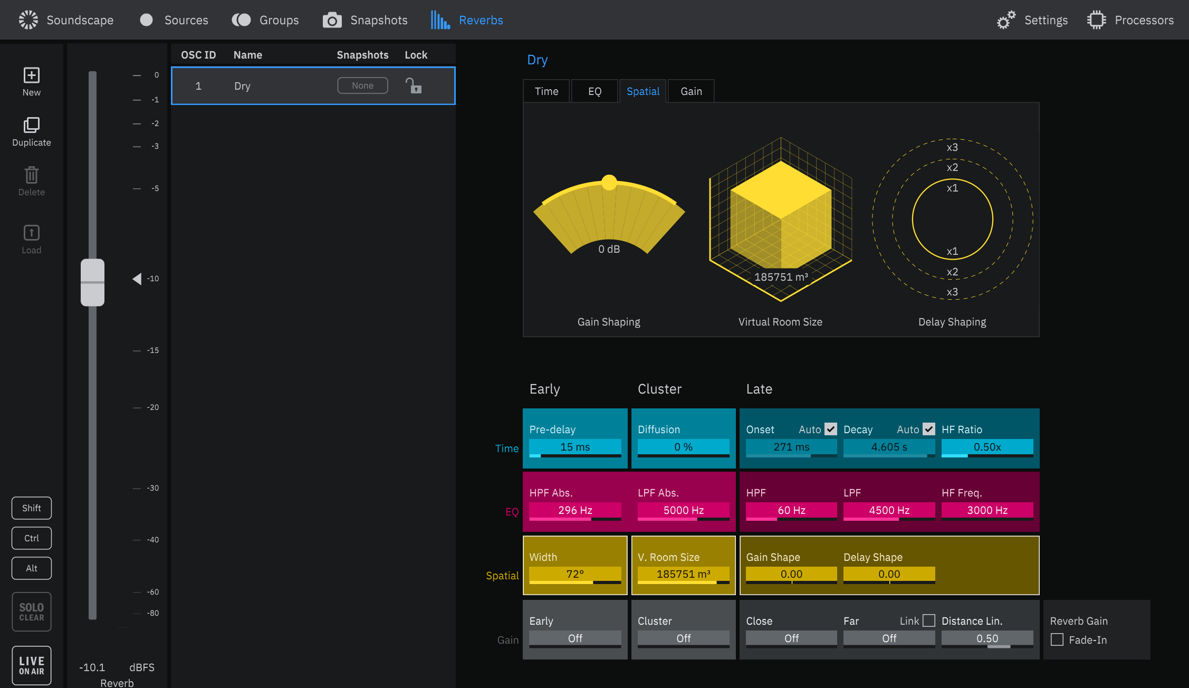The height and width of the screenshot is (688, 1189).
Task: Enable Auto mode for Decay
Action: tap(926, 429)
